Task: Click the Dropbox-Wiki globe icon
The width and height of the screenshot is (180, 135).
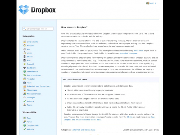Action: click(25, 126)
